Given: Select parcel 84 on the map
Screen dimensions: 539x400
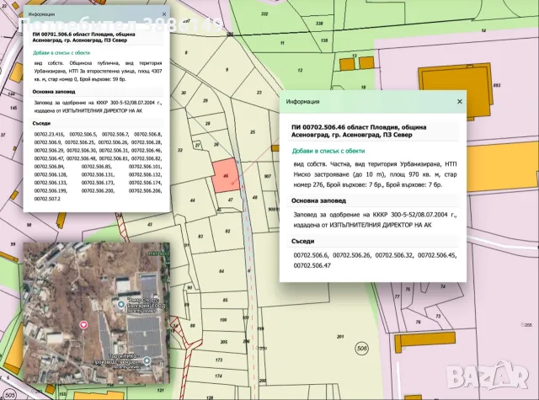Looking at the screenshot, I should click(221, 271).
